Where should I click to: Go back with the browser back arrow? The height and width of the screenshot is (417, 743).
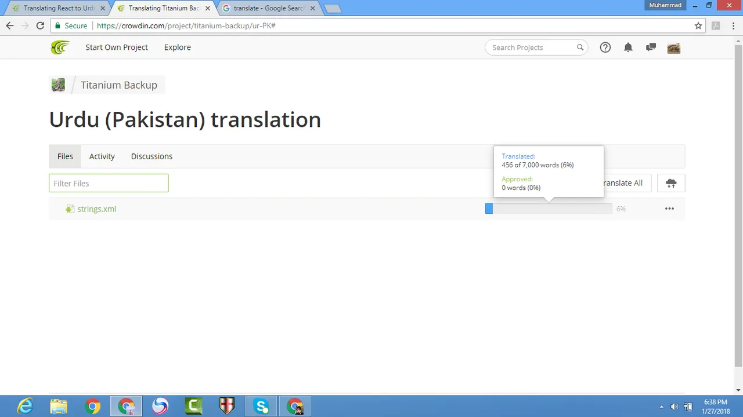(x=10, y=25)
